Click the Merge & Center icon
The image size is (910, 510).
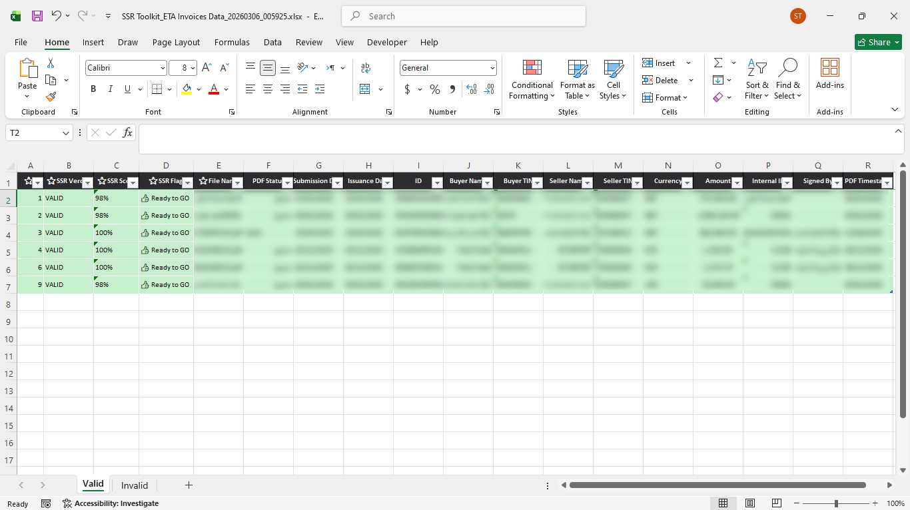[x=365, y=89]
